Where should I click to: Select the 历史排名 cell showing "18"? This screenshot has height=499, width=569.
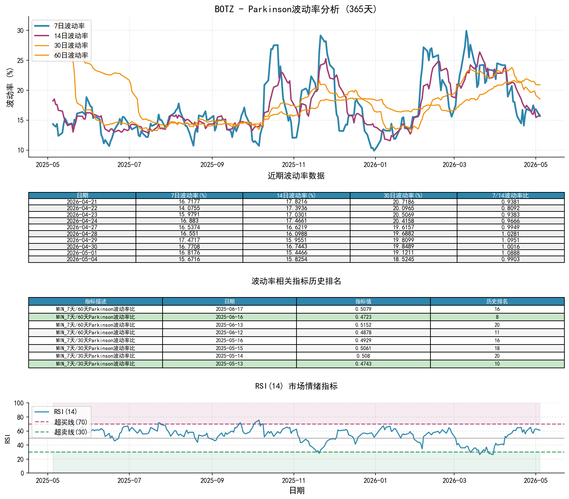497,348
